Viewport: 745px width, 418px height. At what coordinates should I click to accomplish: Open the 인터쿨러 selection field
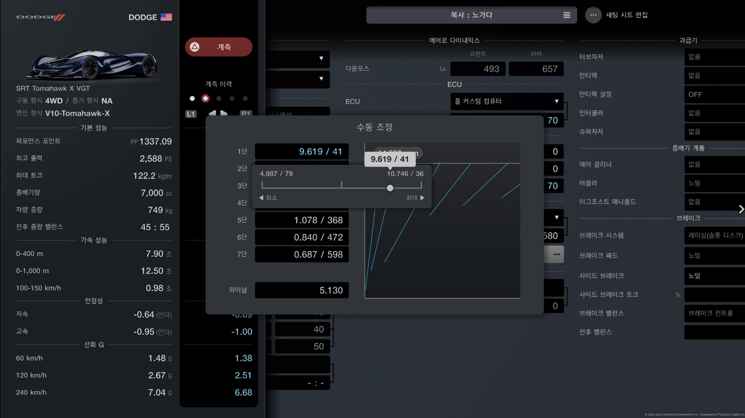714,113
